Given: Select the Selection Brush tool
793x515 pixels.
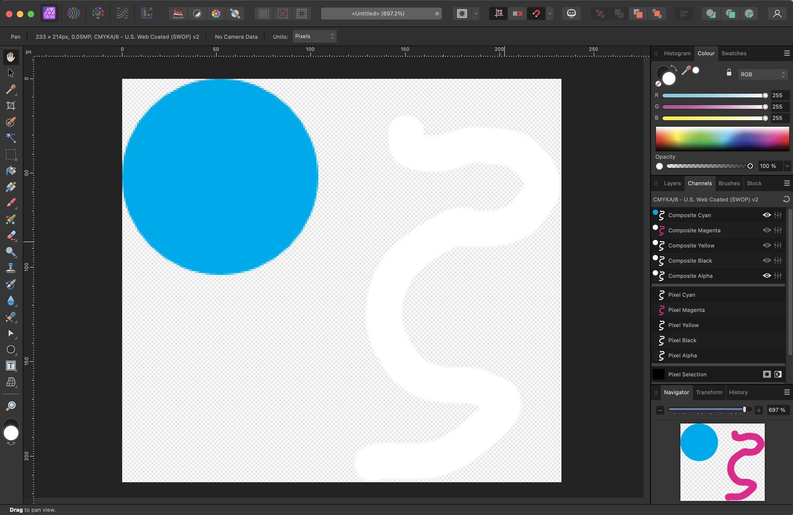Looking at the screenshot, I should pos(11,122).
